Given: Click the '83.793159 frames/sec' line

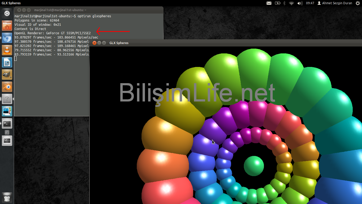Looking at the screenshot, I should pos(52,54).
